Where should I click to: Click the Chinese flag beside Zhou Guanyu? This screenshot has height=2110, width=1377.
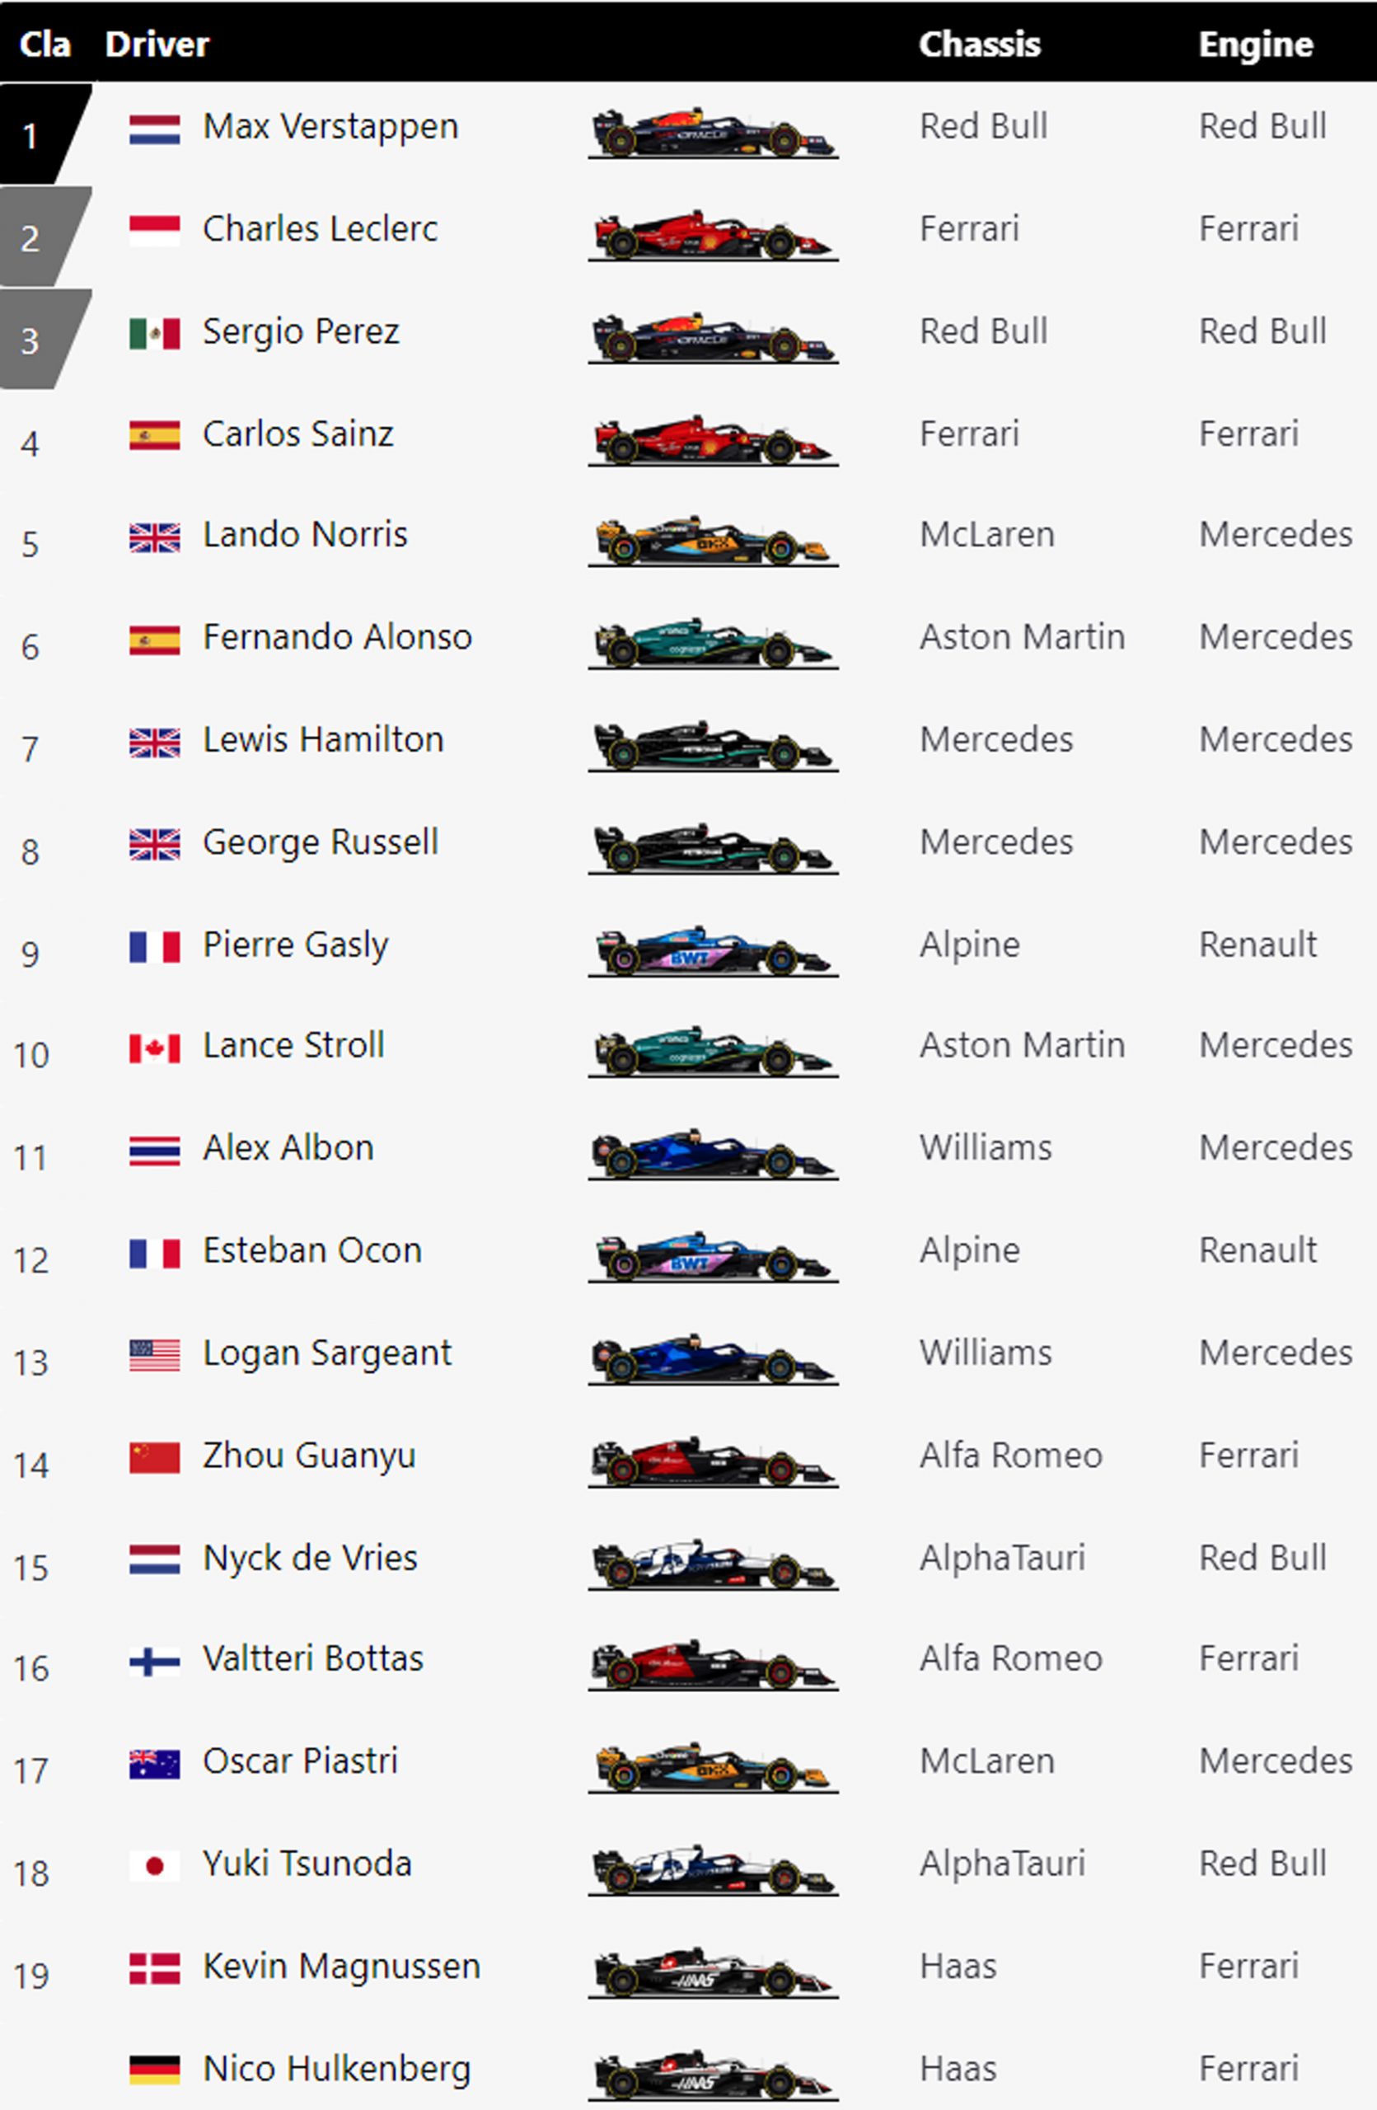click(x=154, y=1457)
